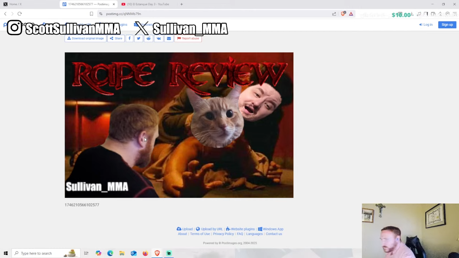
Task: Select the Brave browser taskbar icon
Action: (157, 253)
